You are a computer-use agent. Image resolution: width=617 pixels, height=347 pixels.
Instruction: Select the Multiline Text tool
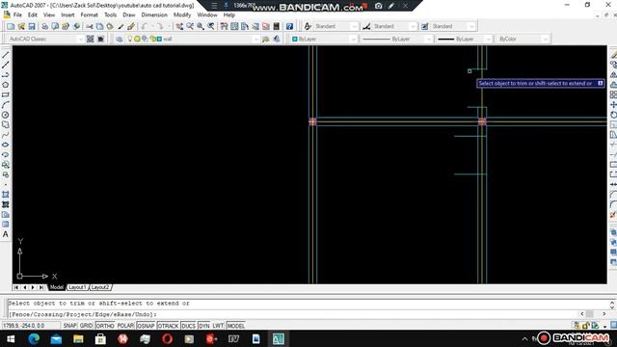pyautogui.click(x=6, y=234)
